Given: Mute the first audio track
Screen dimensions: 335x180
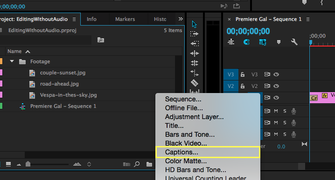Looking at the screenshot, I should [276, 111].
